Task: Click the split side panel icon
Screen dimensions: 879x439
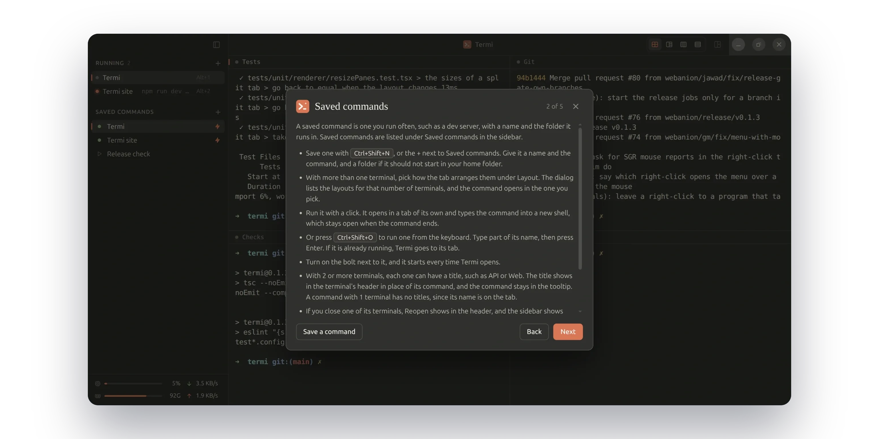Action: 718,45
